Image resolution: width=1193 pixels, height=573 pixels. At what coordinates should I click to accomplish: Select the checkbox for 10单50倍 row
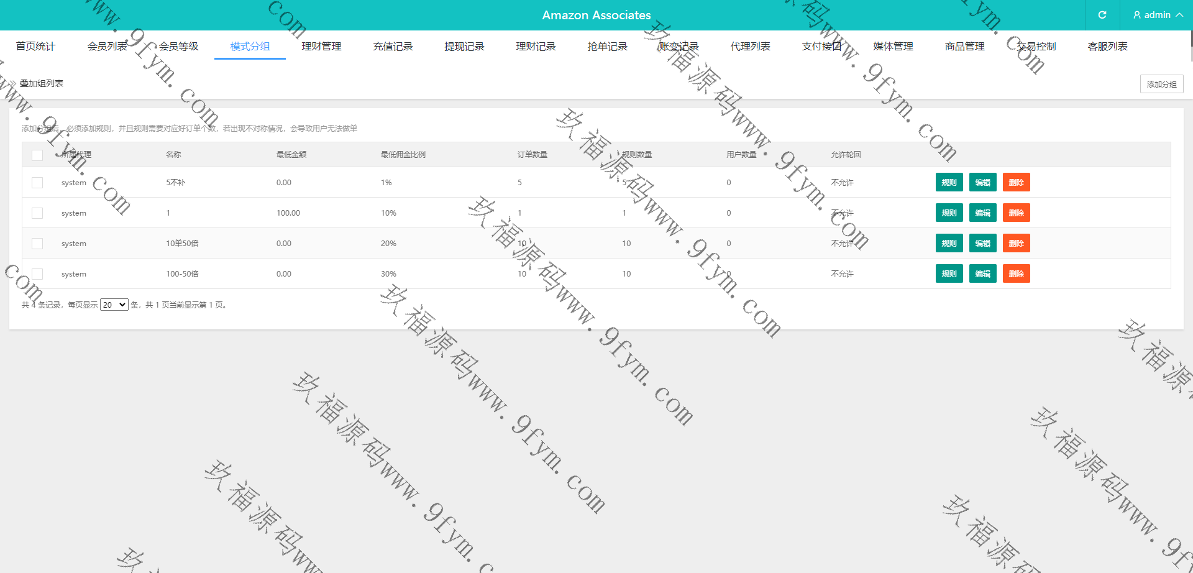37,244
